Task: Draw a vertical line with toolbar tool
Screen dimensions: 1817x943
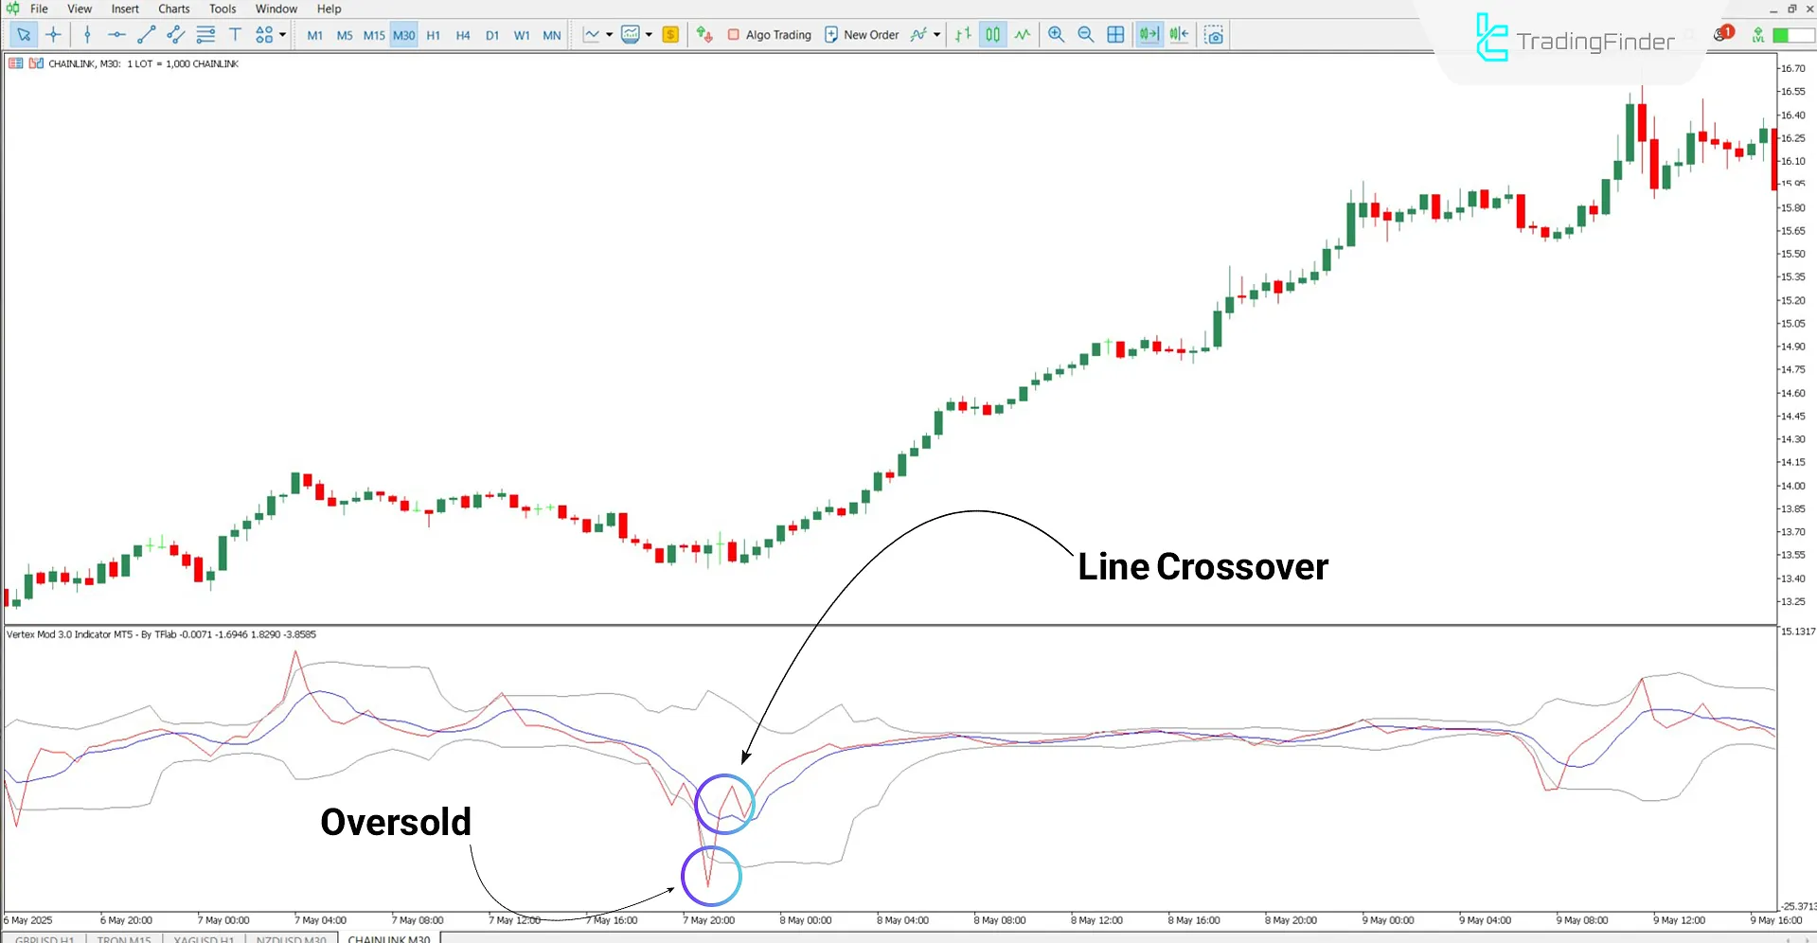Action: point(87,35)
